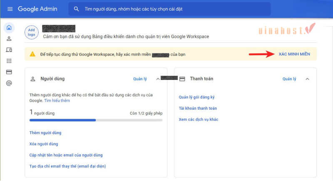Open Quản lý in Thanh toán card

click(289, 79)
